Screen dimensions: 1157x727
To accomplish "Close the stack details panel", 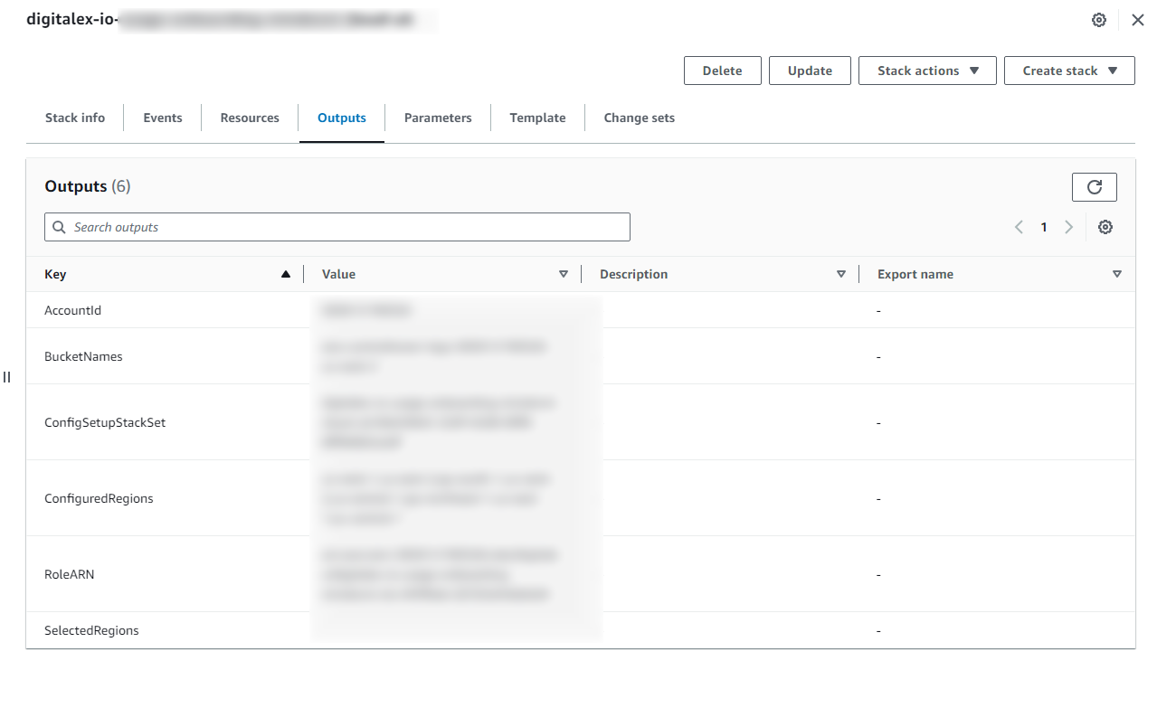I will point(1138,20).
